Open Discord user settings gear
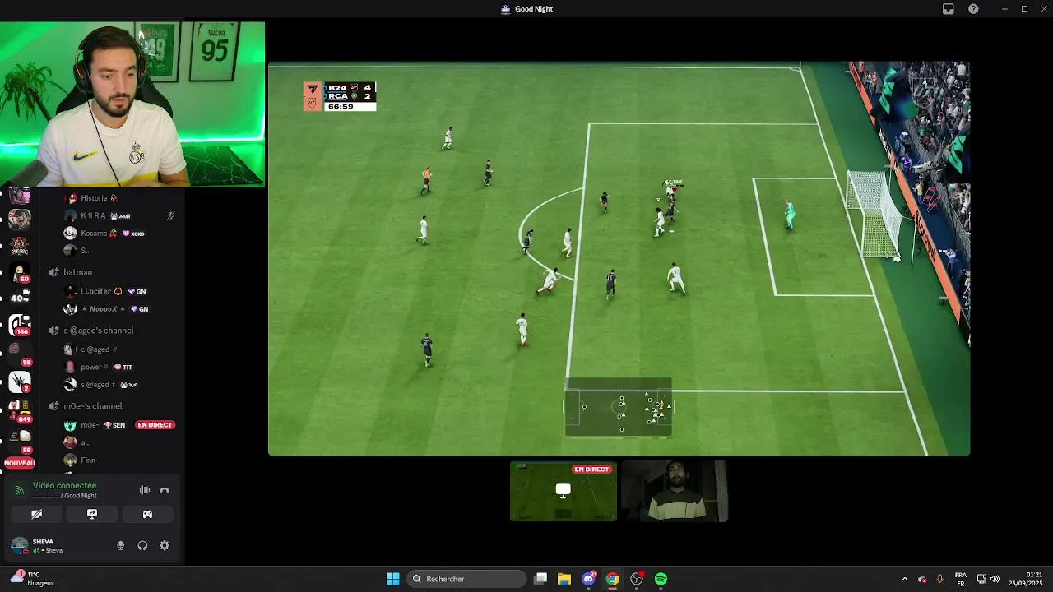The width and height of the screenshot is (1053, 592). [x=165, y=546]
